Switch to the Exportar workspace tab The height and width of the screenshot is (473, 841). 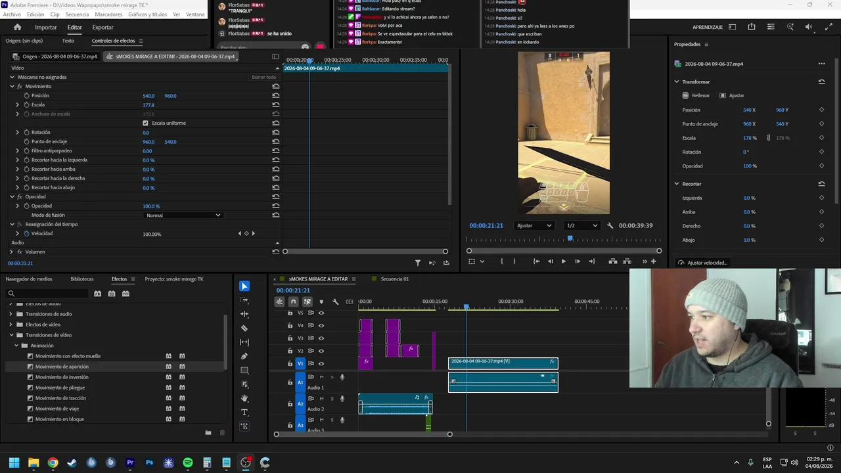(102, 27)
